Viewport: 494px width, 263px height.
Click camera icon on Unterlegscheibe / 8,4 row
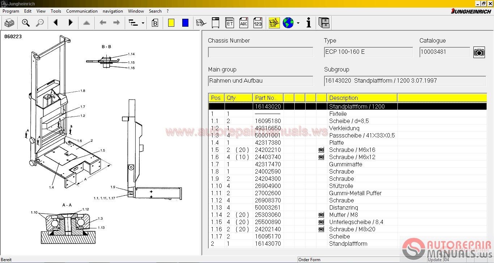321,222
